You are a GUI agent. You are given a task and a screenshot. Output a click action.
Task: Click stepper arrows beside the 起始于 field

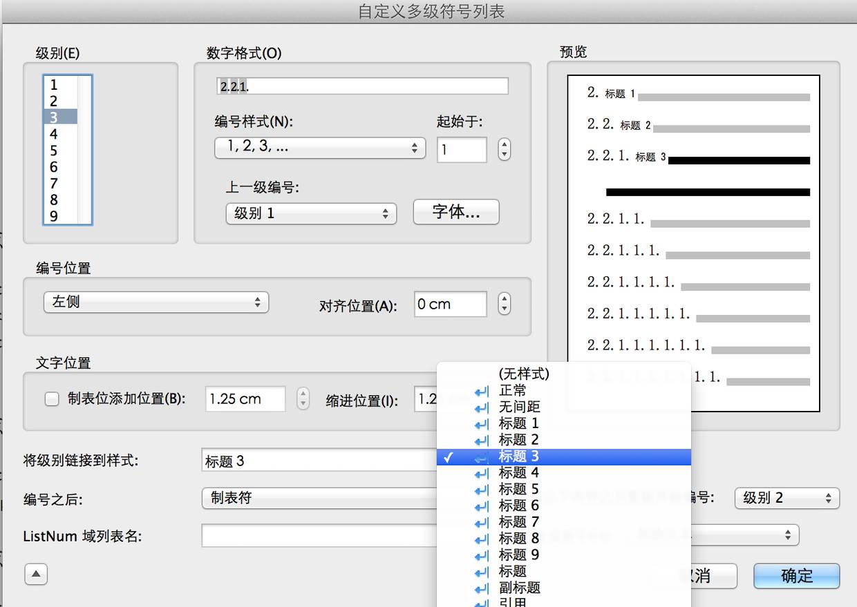(505, 150)
